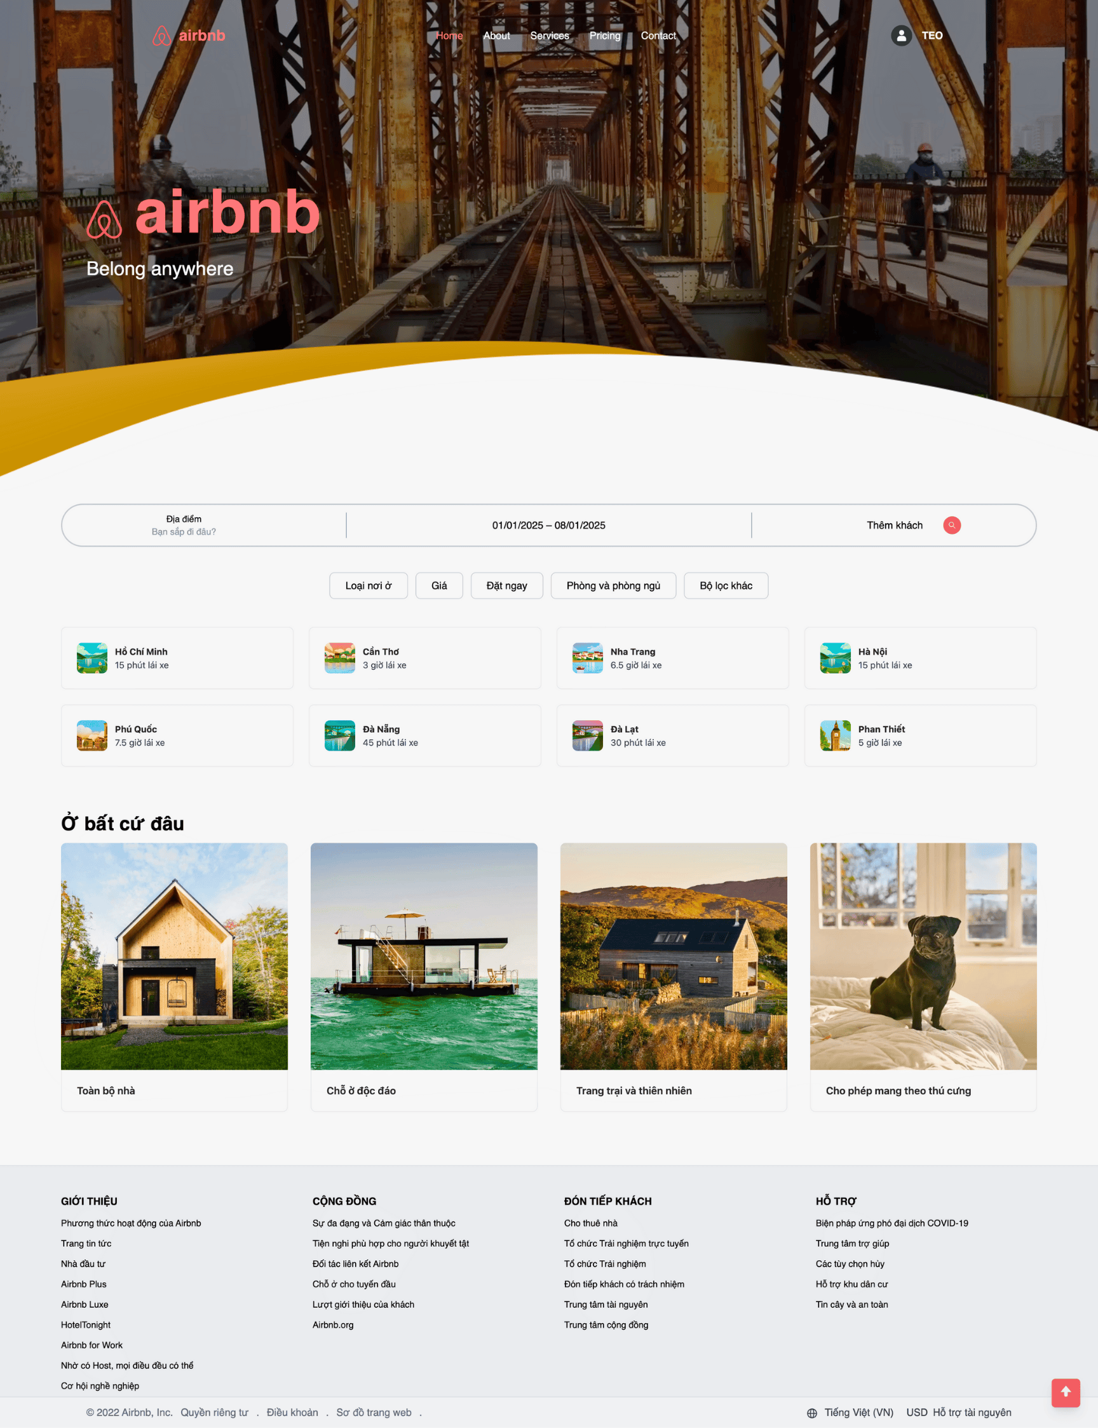Open the Airbnb Luxe footer link
The image size is (1098, 1428).
(85, 1304)
